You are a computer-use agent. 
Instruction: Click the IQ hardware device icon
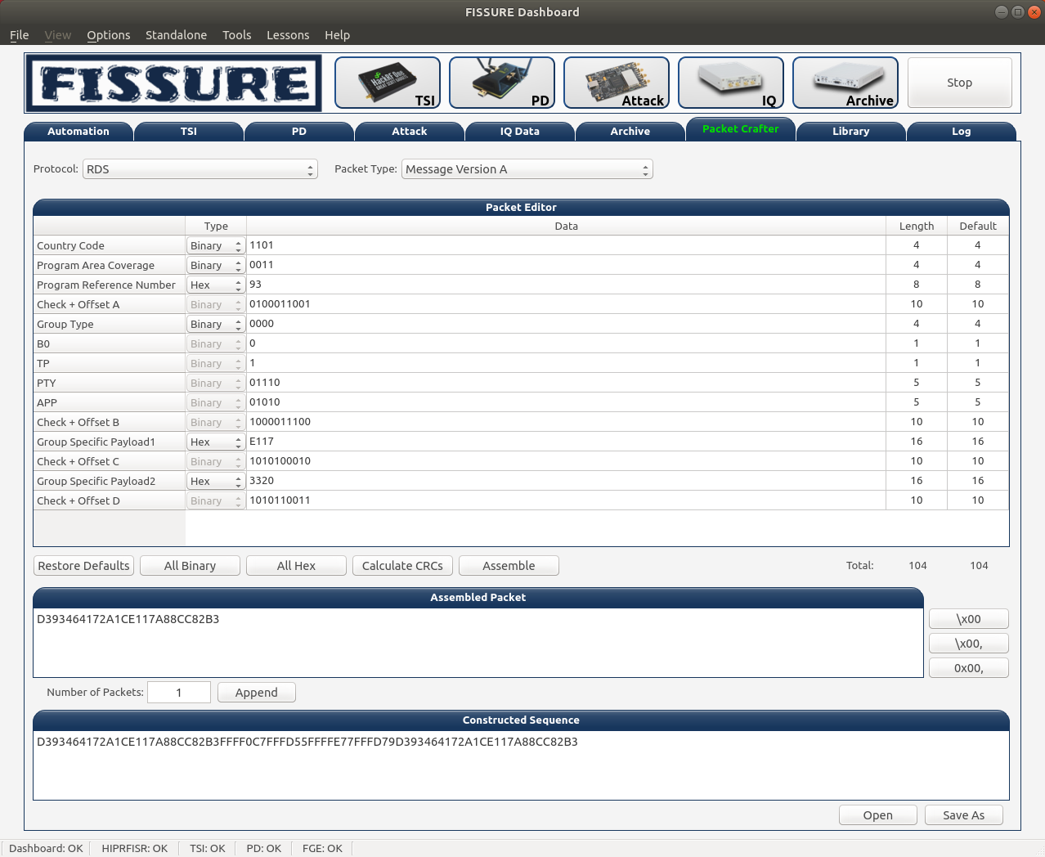coord(731,83)
